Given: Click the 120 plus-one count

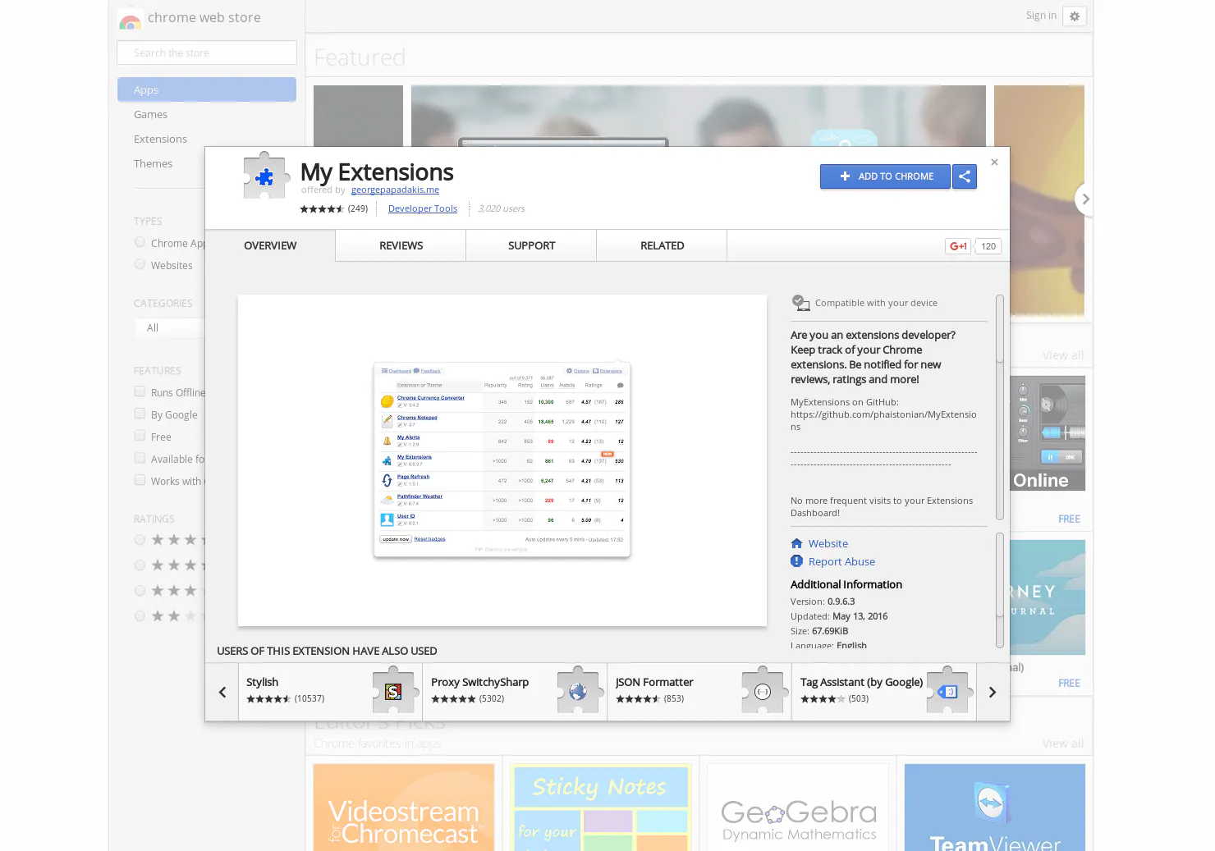Looking at the screenshot, I should pyautogui.click(x=988, y=246).
